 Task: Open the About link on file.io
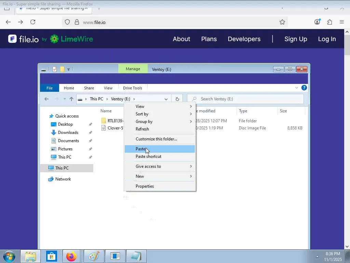click(181, 39)
